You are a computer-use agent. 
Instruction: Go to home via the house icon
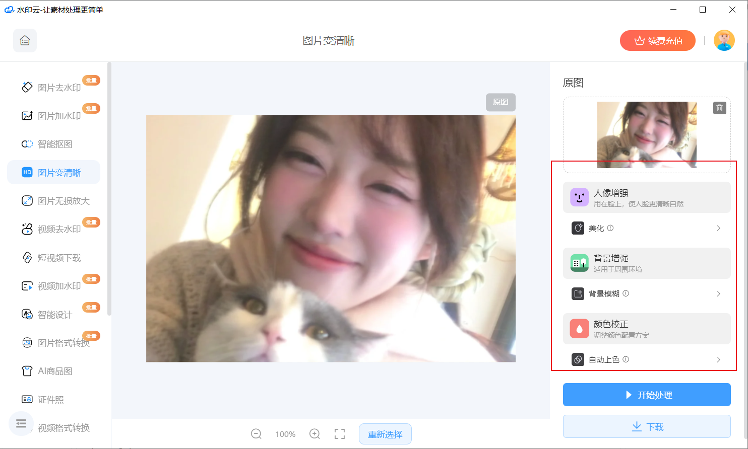pyautogui.click(x=25, y=41)
